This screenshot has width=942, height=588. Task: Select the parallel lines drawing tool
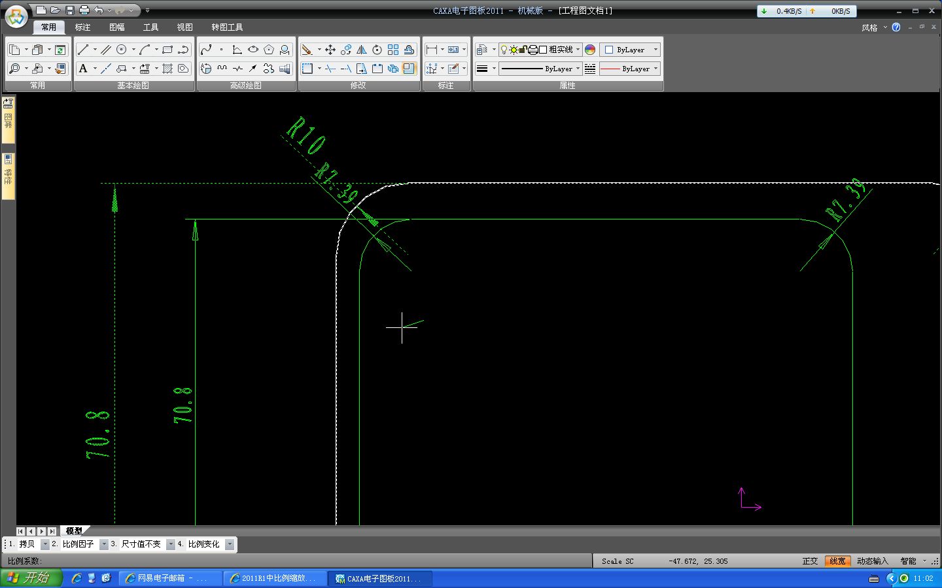[x=106, y=50]
